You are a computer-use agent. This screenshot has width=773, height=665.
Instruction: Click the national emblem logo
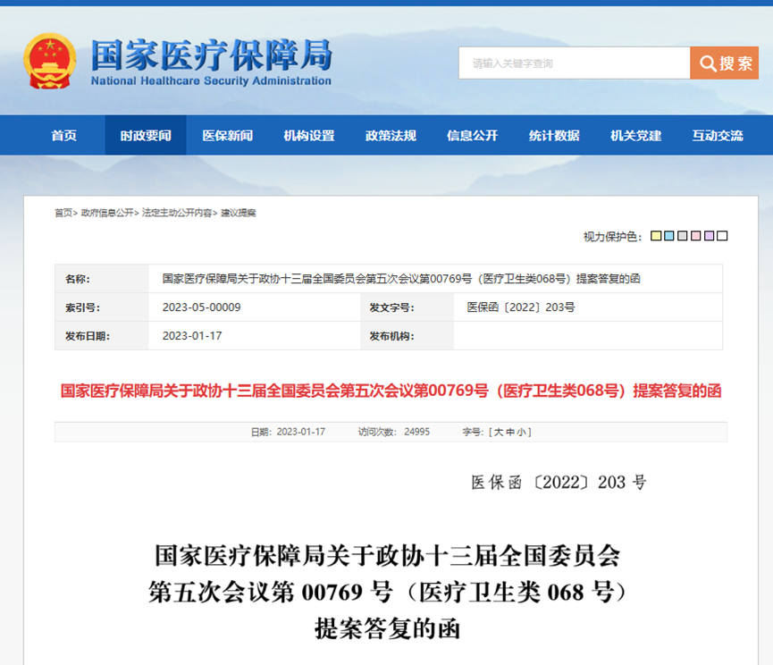point(50,61)
